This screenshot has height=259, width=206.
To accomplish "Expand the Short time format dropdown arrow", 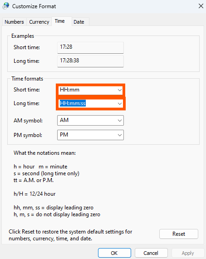I will coord(120,90).
